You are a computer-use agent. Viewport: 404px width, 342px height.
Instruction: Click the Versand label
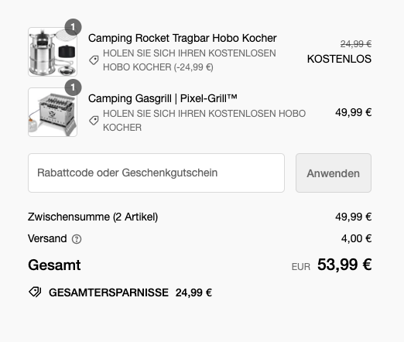point(47,238)
